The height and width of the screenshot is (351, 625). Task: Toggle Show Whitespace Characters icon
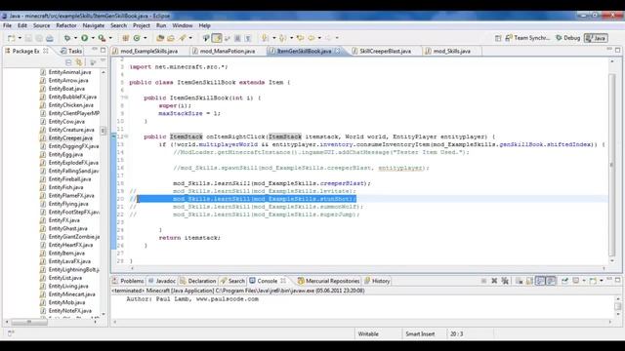coord(248,38)
